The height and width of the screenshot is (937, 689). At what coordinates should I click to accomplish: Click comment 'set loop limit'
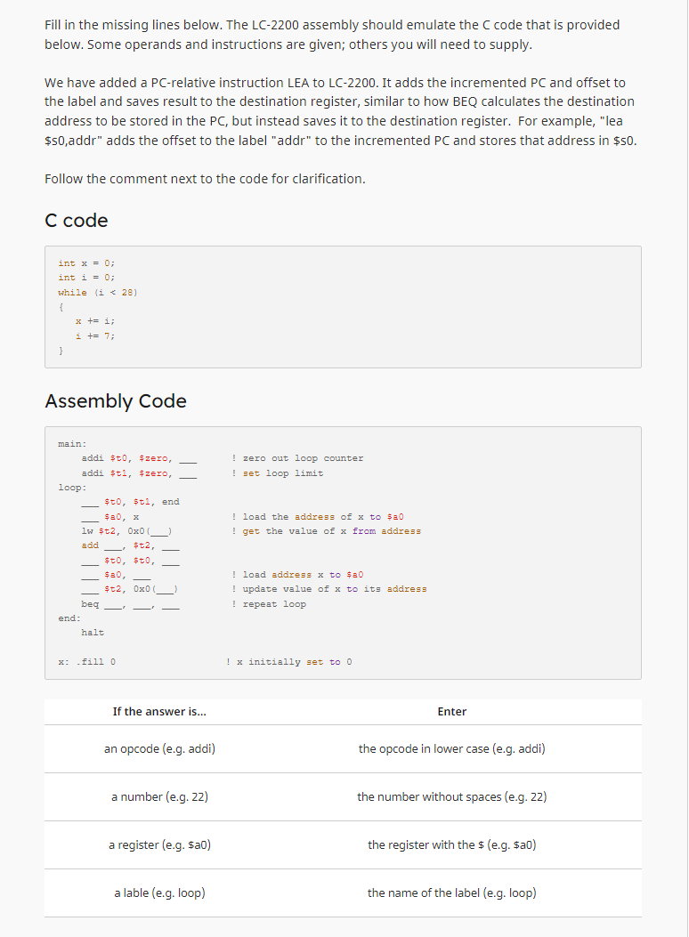[x=278, y=473]
